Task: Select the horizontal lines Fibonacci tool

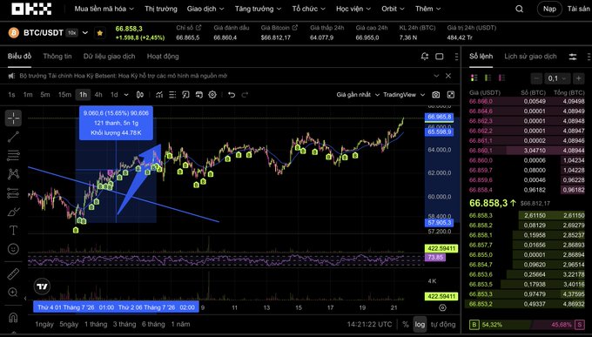Action: click(x=13, y=155)
